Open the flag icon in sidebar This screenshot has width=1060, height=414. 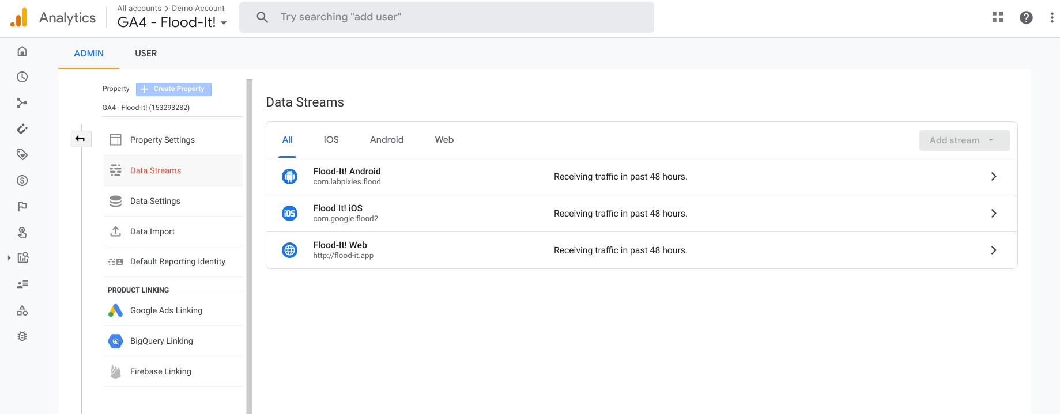pyautogui.click(x=22, y=207)
